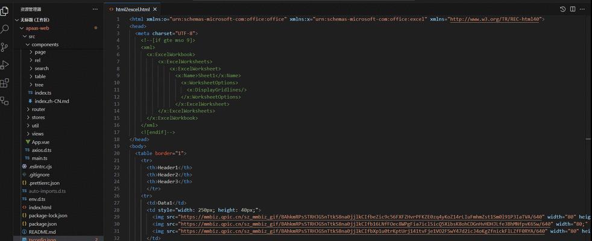The image size is (592, 241).
Task: Click the info icon beside README.md
Action: tap(24, 232)
